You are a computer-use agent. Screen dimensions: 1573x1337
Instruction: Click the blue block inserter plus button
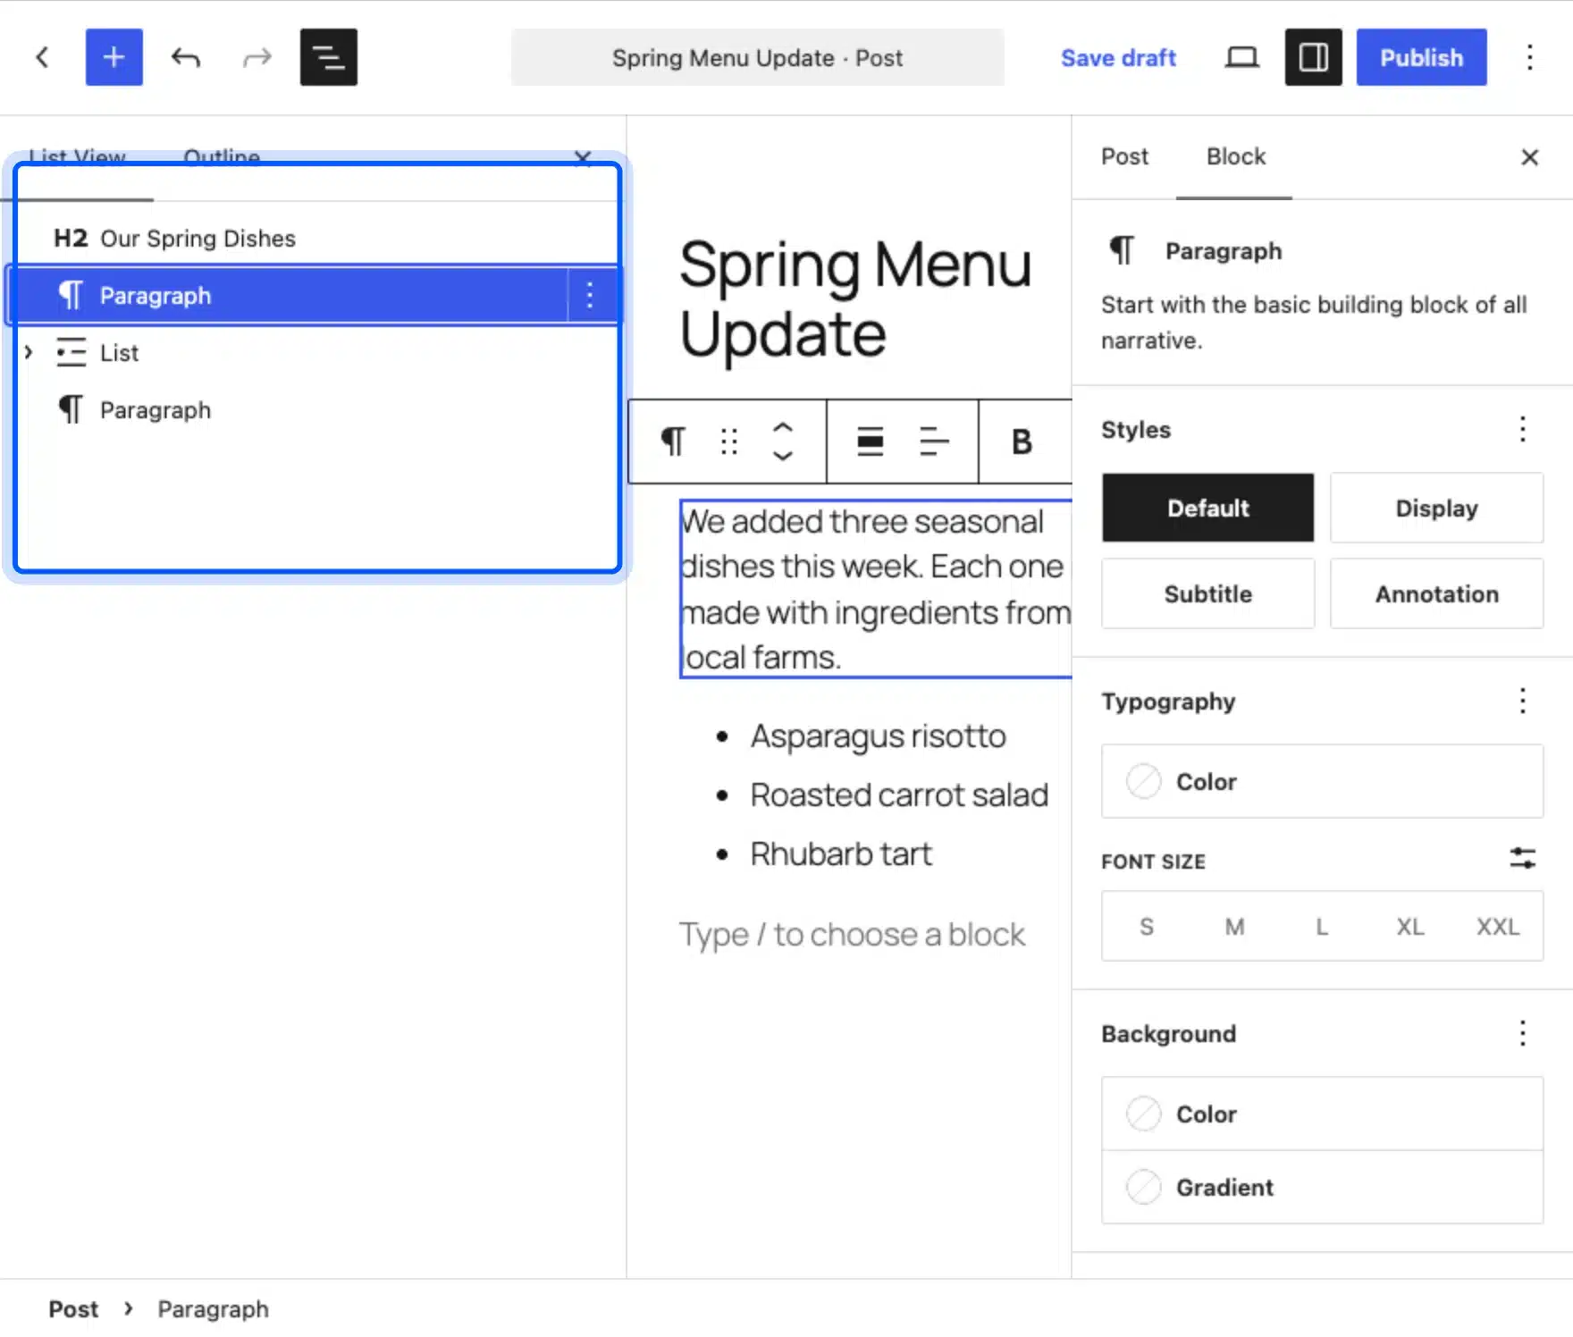click(114, 57)
